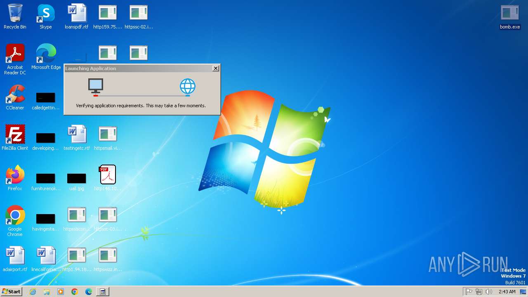Select the httpssc-02 desktop file icon
The height and width of the screenshot is (297, 528).
coord(139,16)
